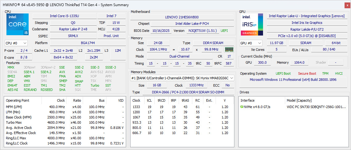The height and width of the screenshot is (150, 351).
Task: Click the PCIe v2.0 x0 bus field
Action: click(x=307, y=36)
